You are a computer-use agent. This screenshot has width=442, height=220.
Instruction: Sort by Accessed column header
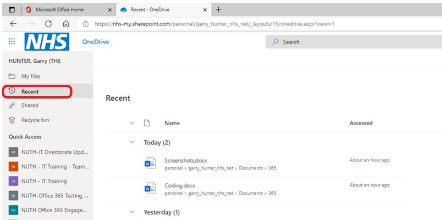(x=361, y=123)
